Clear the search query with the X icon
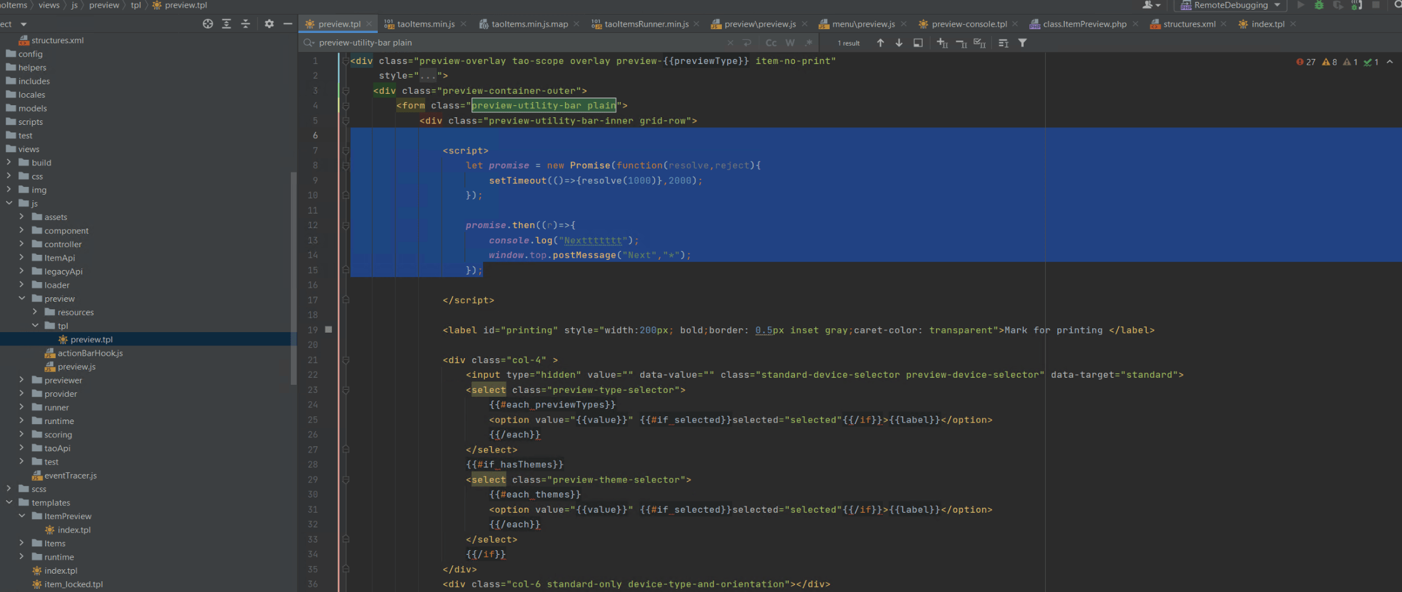The width and height of the screenshot is (1402, 592). coord(730,42)
